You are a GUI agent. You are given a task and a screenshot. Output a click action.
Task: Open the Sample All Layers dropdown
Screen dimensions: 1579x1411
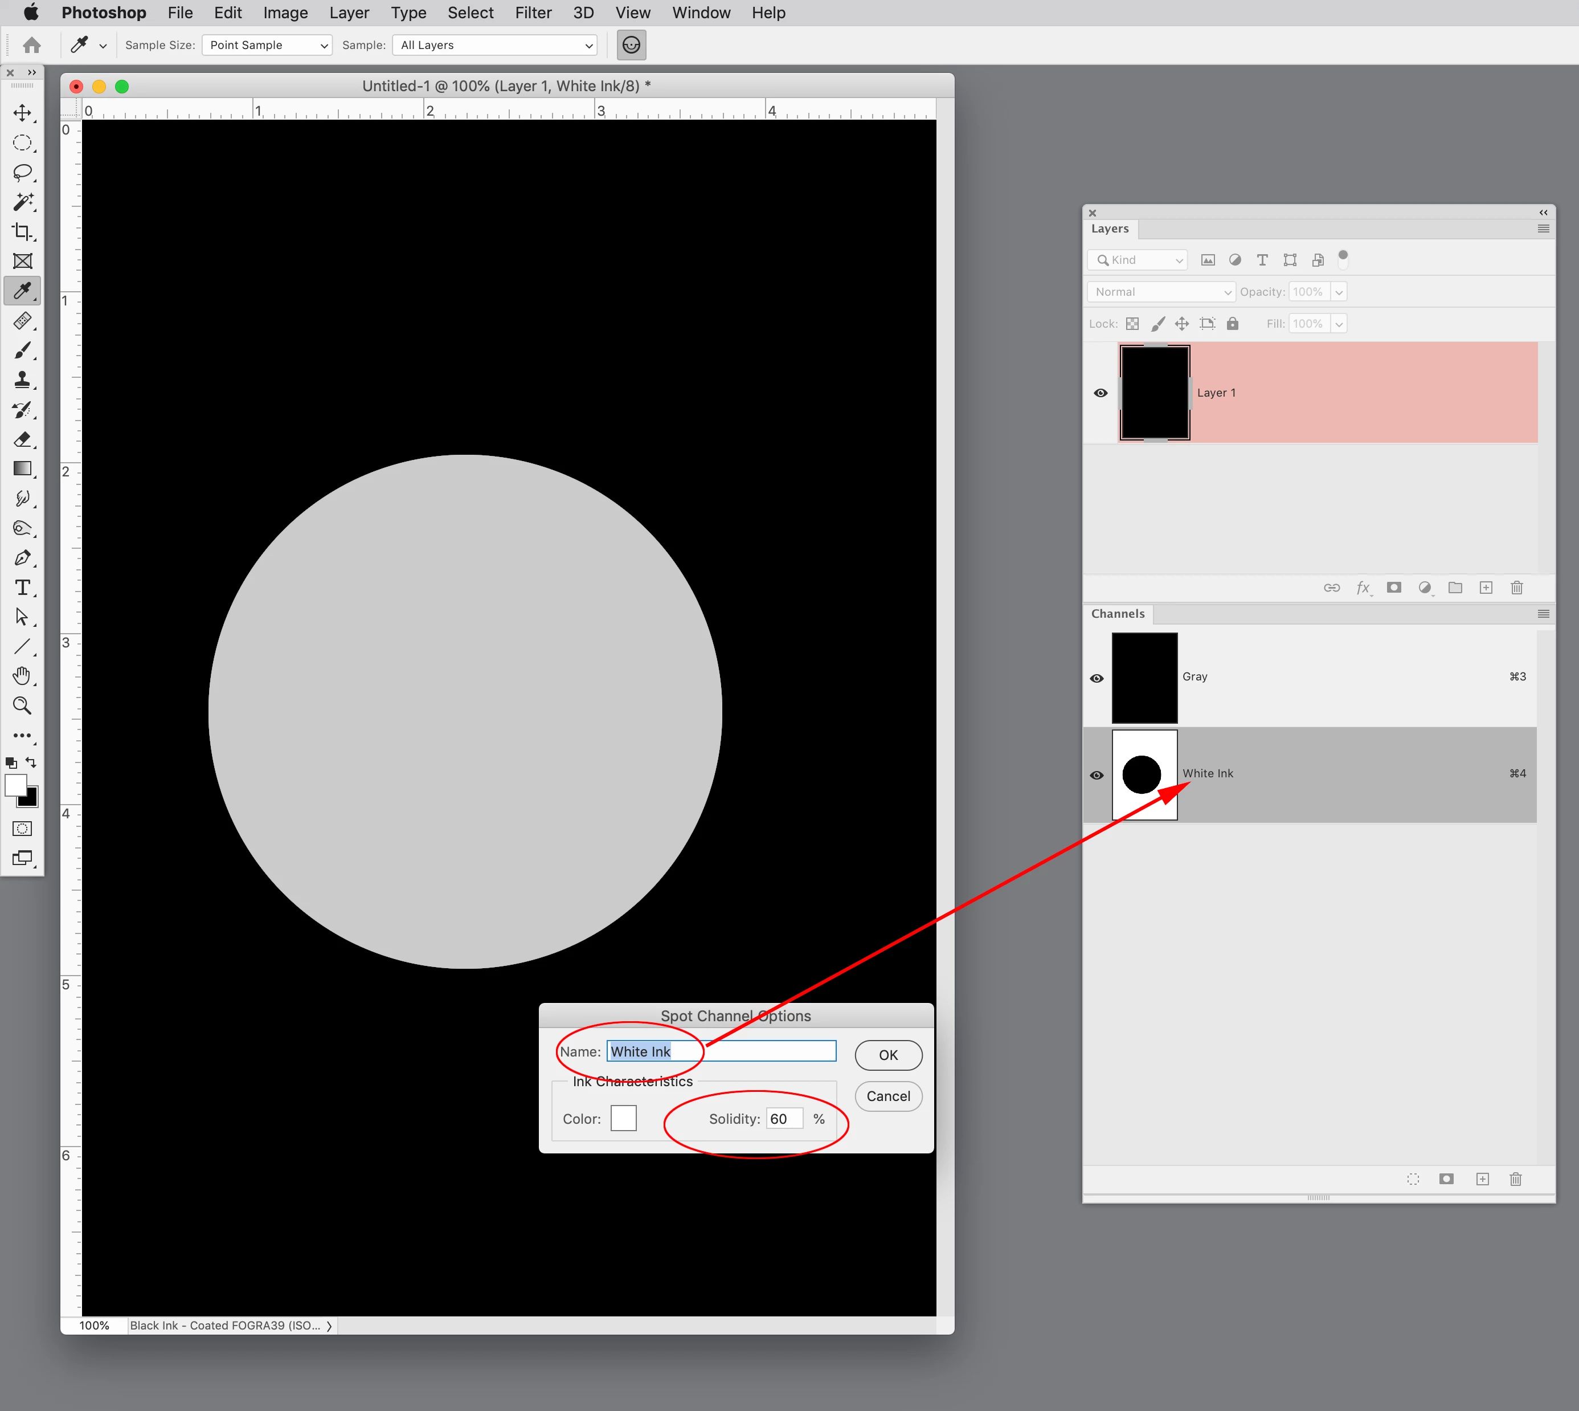pyautogui.click(x=494, y=45)
